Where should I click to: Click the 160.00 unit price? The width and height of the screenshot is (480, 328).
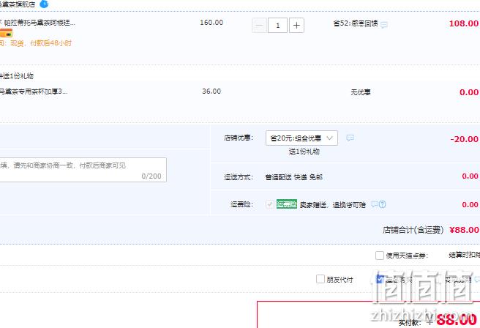pyautogui.click(x=211, y=23)
